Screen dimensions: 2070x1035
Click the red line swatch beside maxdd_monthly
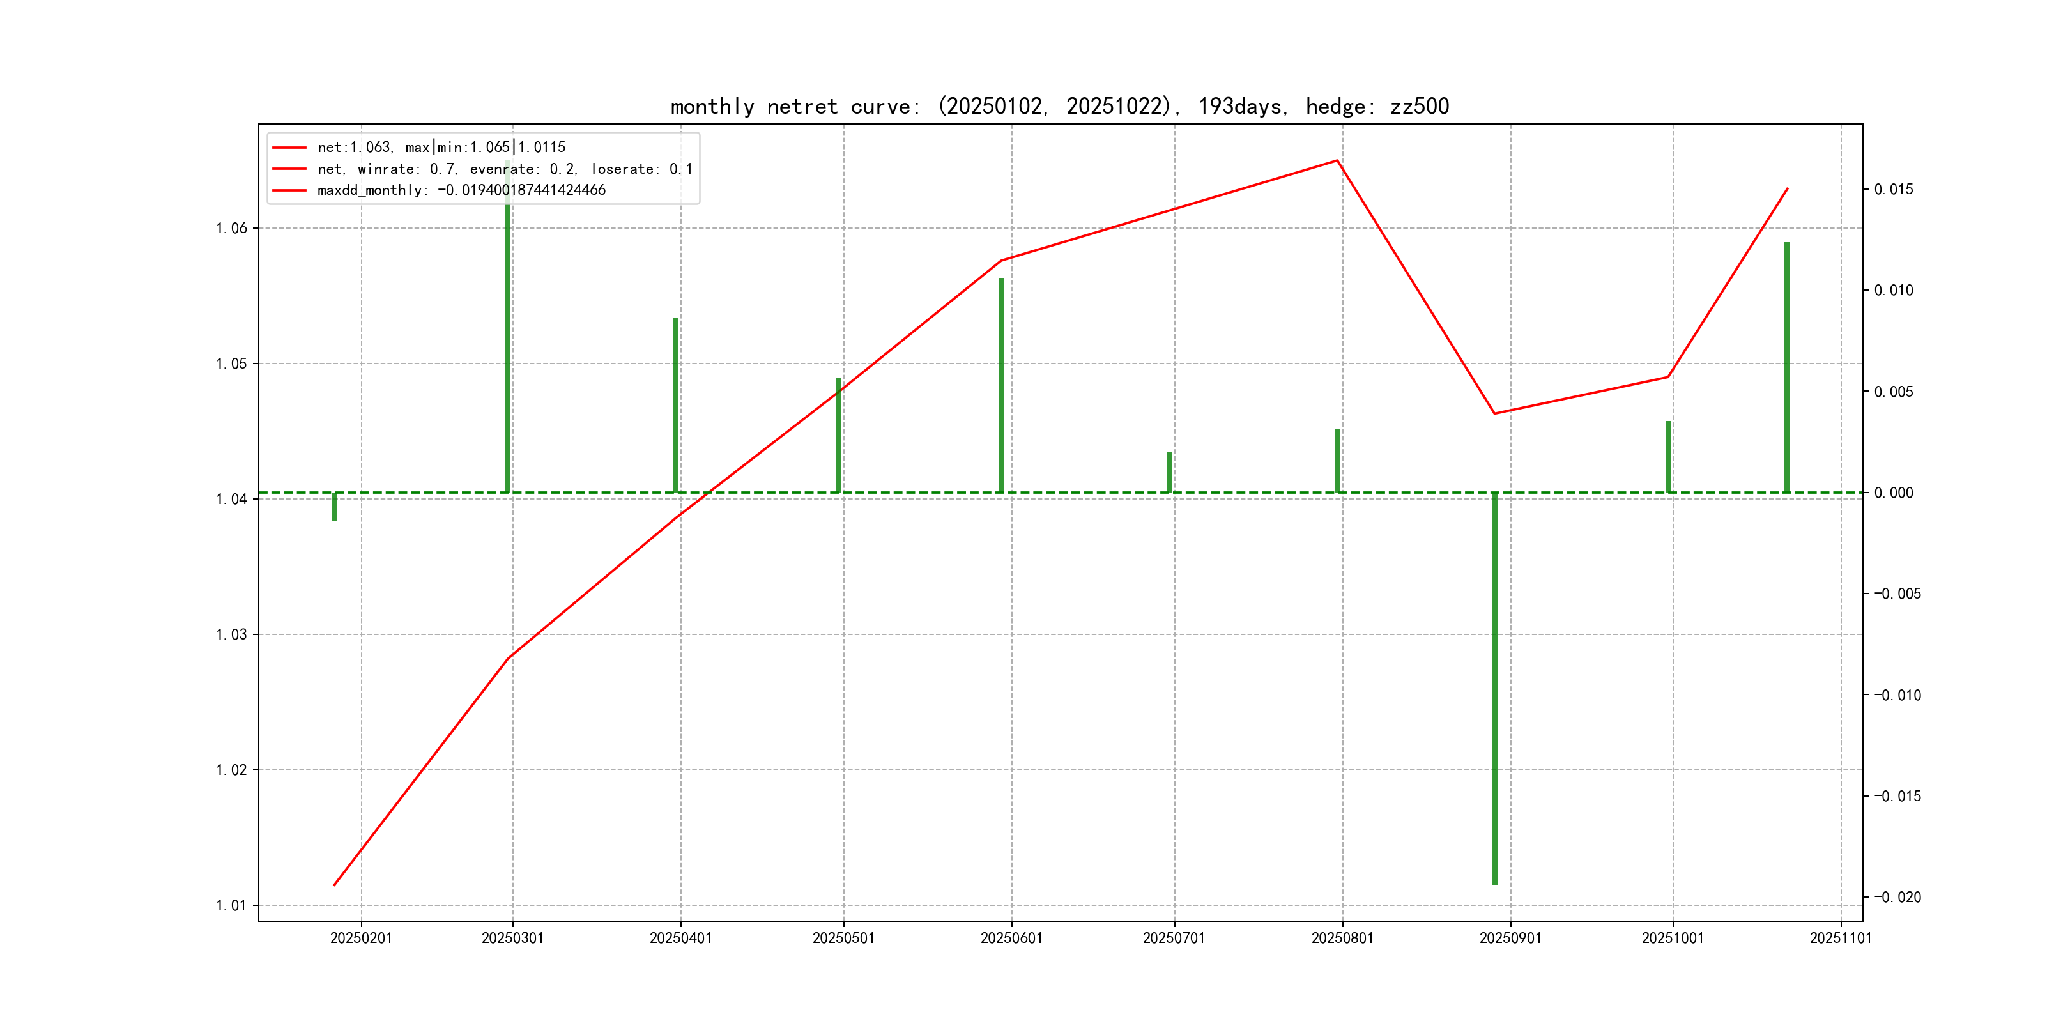point(289,190)
